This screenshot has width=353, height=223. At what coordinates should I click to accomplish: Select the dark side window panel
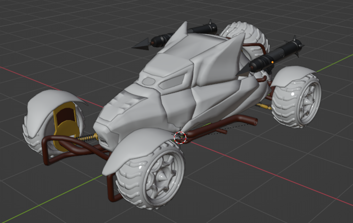pyautogui.click(x=172, y=82)
